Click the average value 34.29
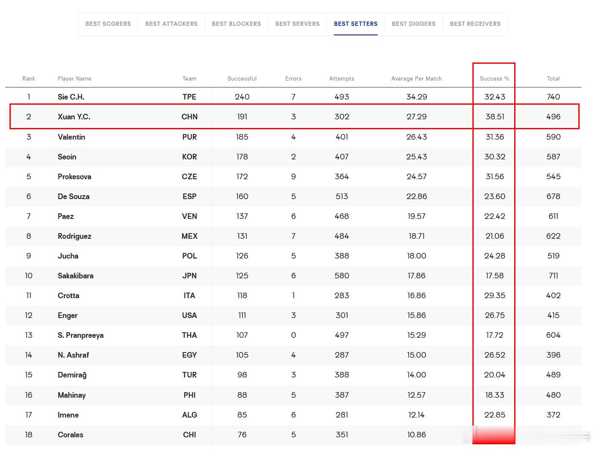This screenshot has width=596, height=449. pos(416,97)
